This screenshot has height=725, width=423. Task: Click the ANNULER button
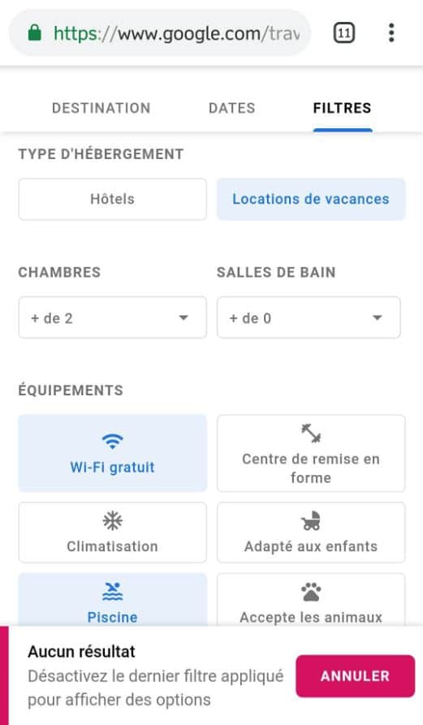click(355, 676)
